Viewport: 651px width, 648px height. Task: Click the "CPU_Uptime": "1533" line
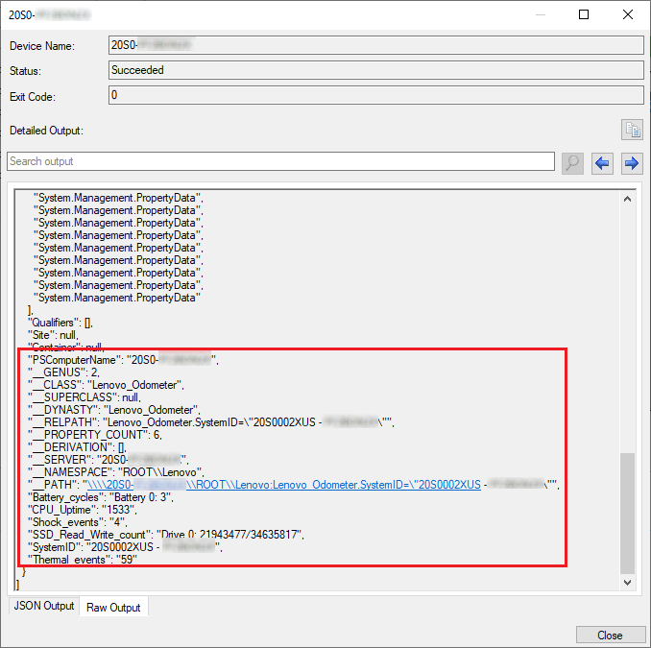[x=83, y=510]
